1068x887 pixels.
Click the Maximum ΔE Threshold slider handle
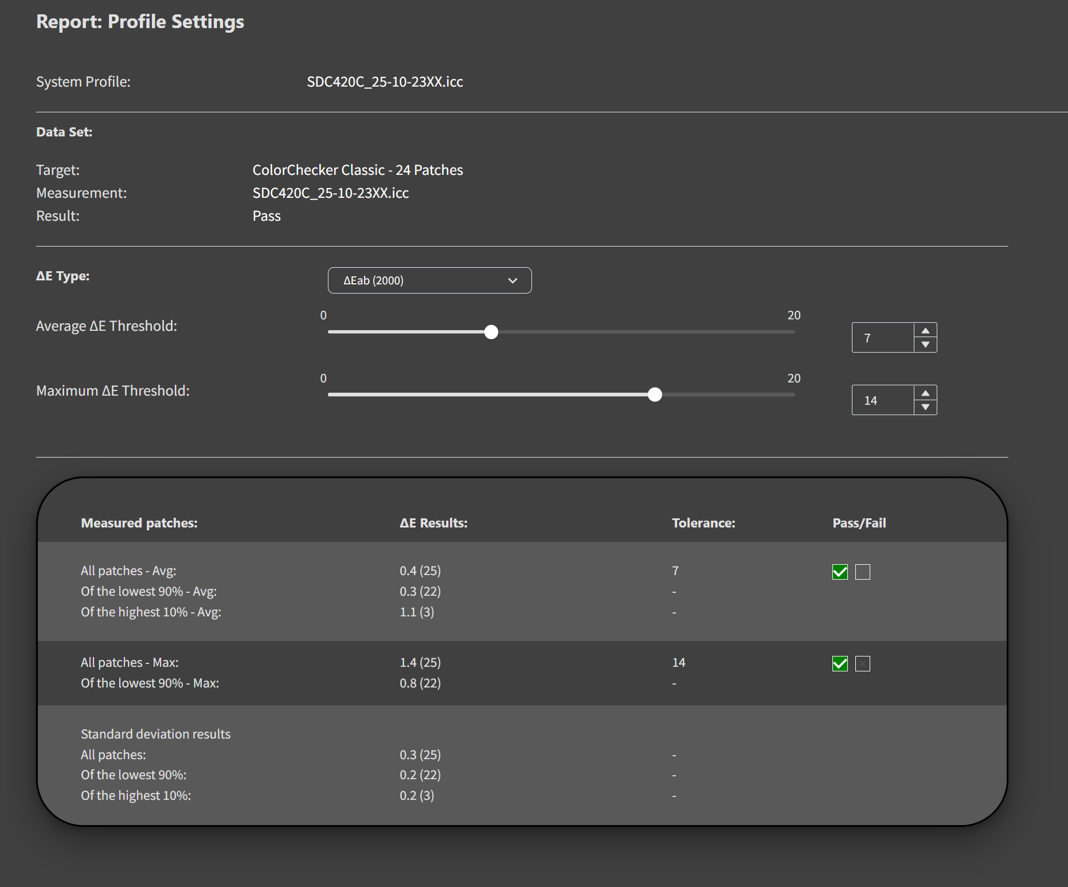click(x=655, y=394)
